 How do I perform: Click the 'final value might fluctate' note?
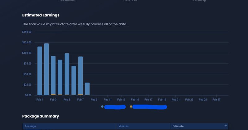(x=74, y=24)
